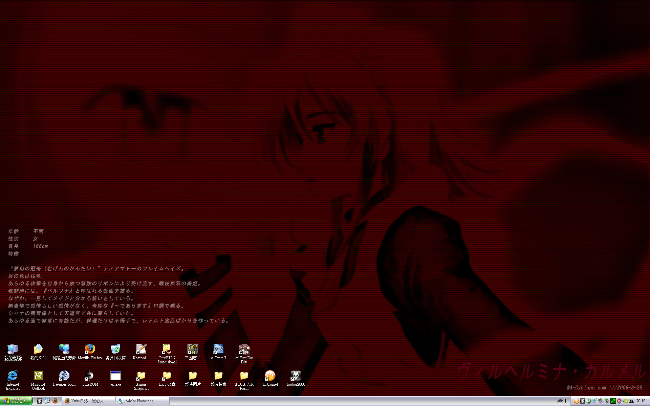Click Safely Remove Hardware tray icon
Image resolution: width=650 pixels, height=406 pixels.
pos(607,401)
